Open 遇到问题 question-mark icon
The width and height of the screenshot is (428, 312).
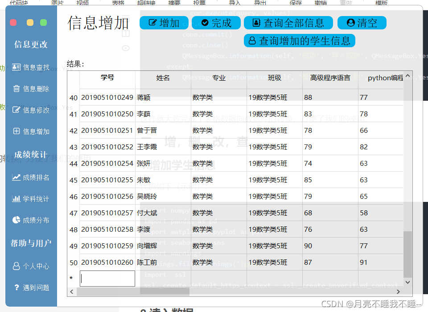pyautogui.click(x=16, y=287)
